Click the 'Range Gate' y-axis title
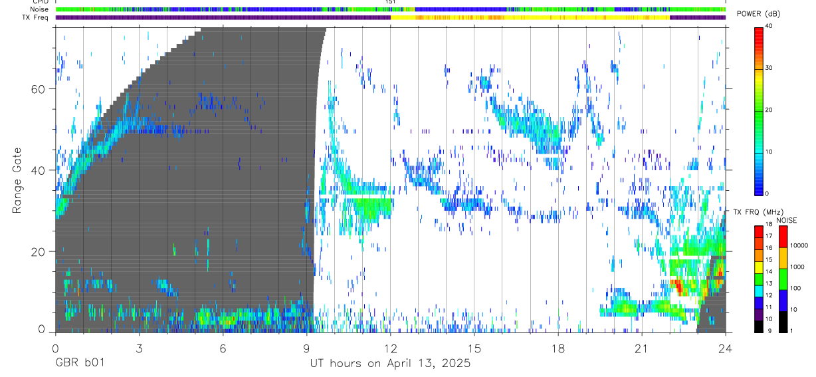The height and width of the screenshot is (377, 816). coord(17,180)
